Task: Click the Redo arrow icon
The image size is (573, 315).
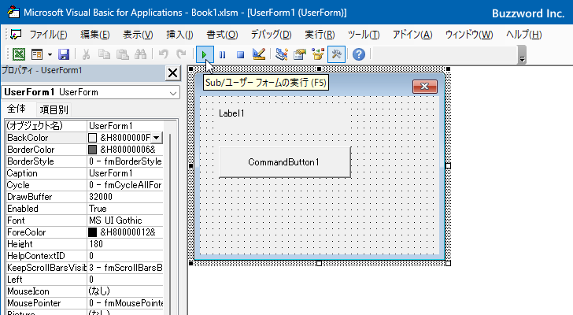Action: click(181, 54)
